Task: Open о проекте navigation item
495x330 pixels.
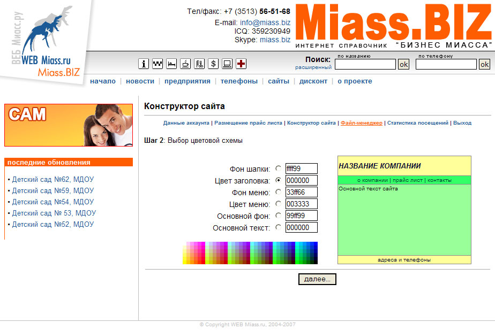Action: point(355,81)
